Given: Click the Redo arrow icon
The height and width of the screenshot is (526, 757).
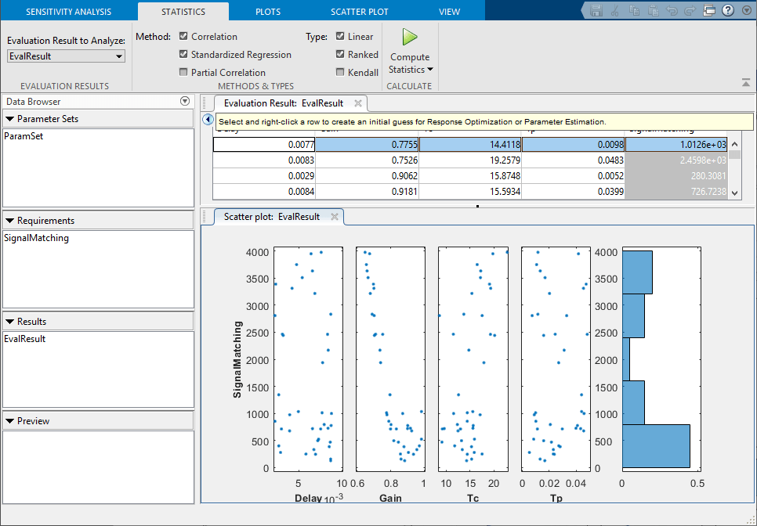Looking at the screenshot, I should 690,11.
